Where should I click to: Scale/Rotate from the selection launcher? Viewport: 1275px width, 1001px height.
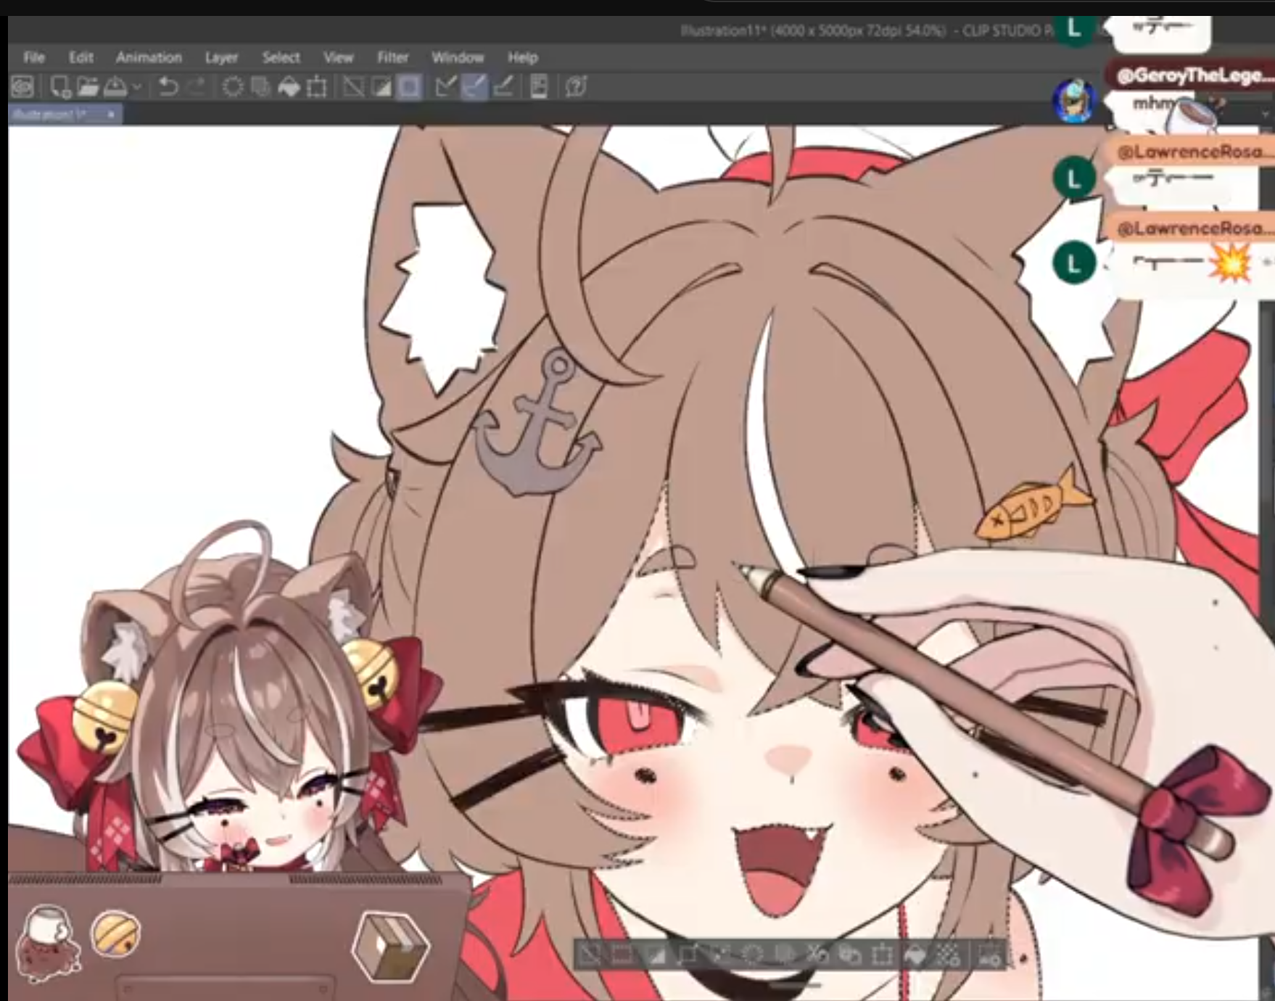[882, 955]
